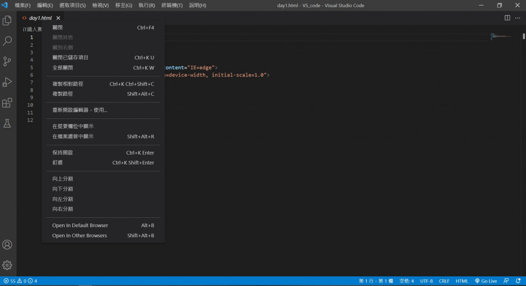Click the editor vertical scrollbar

[523, 36]
